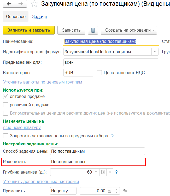The image size is (170, 196).
Task: Add this form to favorites with star
Action: click(x=34, y=4)
